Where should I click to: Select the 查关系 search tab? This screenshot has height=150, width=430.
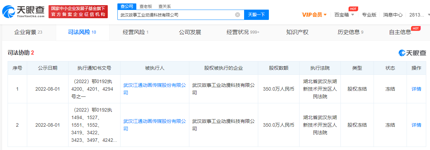tap(165, 7)
